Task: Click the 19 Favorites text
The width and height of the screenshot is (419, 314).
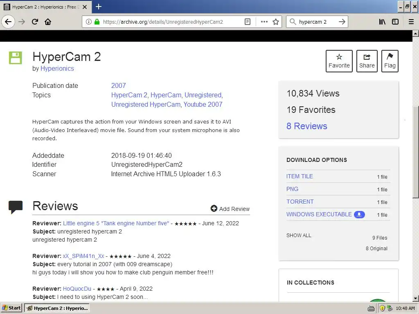Action: tap(311, 110)
